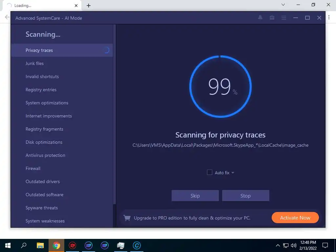Click the shopping cart upgrade icon
The width and height of the screenshot is (336, 252).
(127, 218)
